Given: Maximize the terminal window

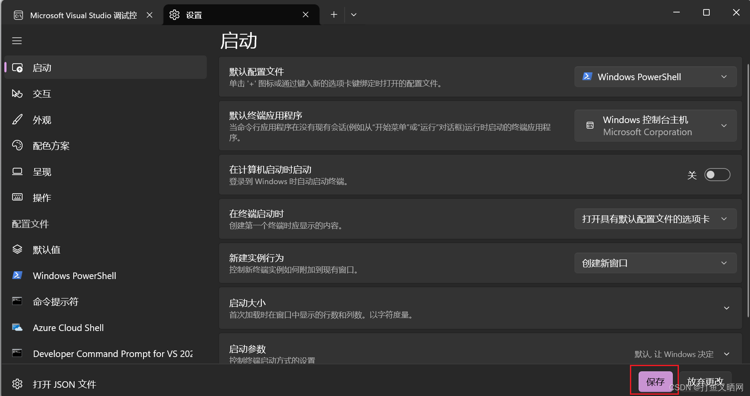Looking at the screenshot, I should click(706, 13).
